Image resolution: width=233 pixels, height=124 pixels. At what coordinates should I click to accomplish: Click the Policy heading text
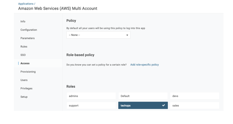pyautogui.click(x=71, y=20)
